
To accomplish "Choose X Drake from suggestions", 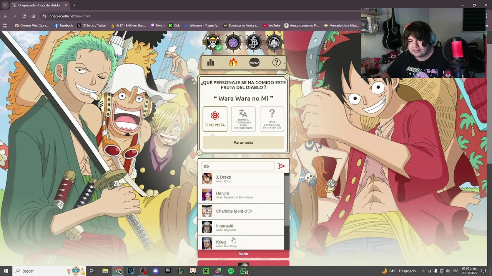I will click(241, 179).
